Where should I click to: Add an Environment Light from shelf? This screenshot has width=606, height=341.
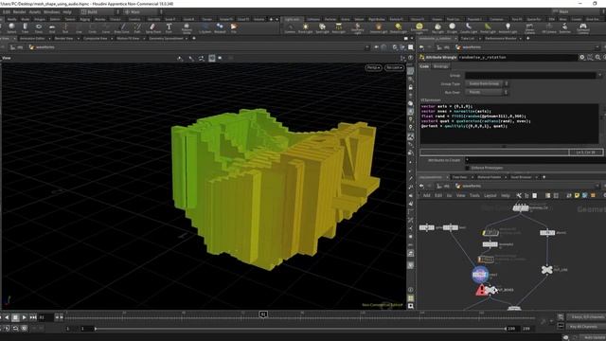point(419,27)
